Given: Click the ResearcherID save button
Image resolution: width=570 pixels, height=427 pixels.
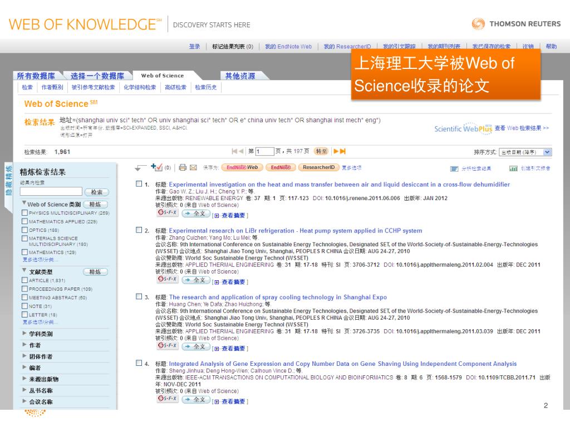Looking at the screenshot, I should (319, 167).
